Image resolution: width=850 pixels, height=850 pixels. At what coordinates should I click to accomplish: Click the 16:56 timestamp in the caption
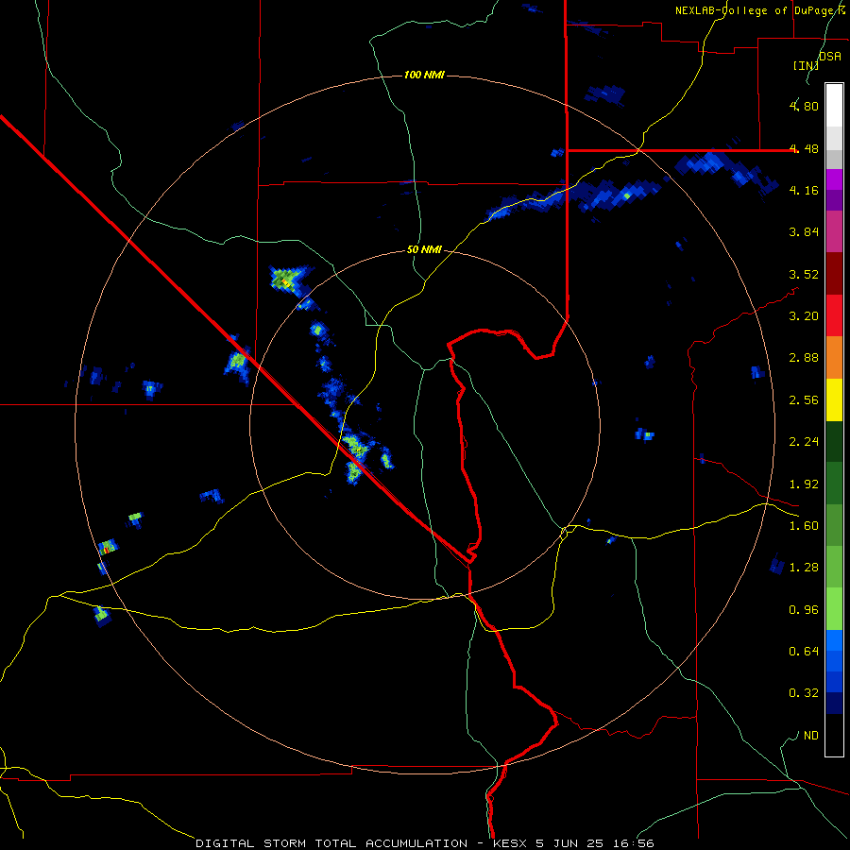click(x=633, y=843)
